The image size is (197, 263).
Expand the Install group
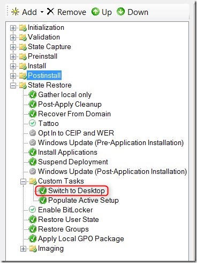click(13, 66)
